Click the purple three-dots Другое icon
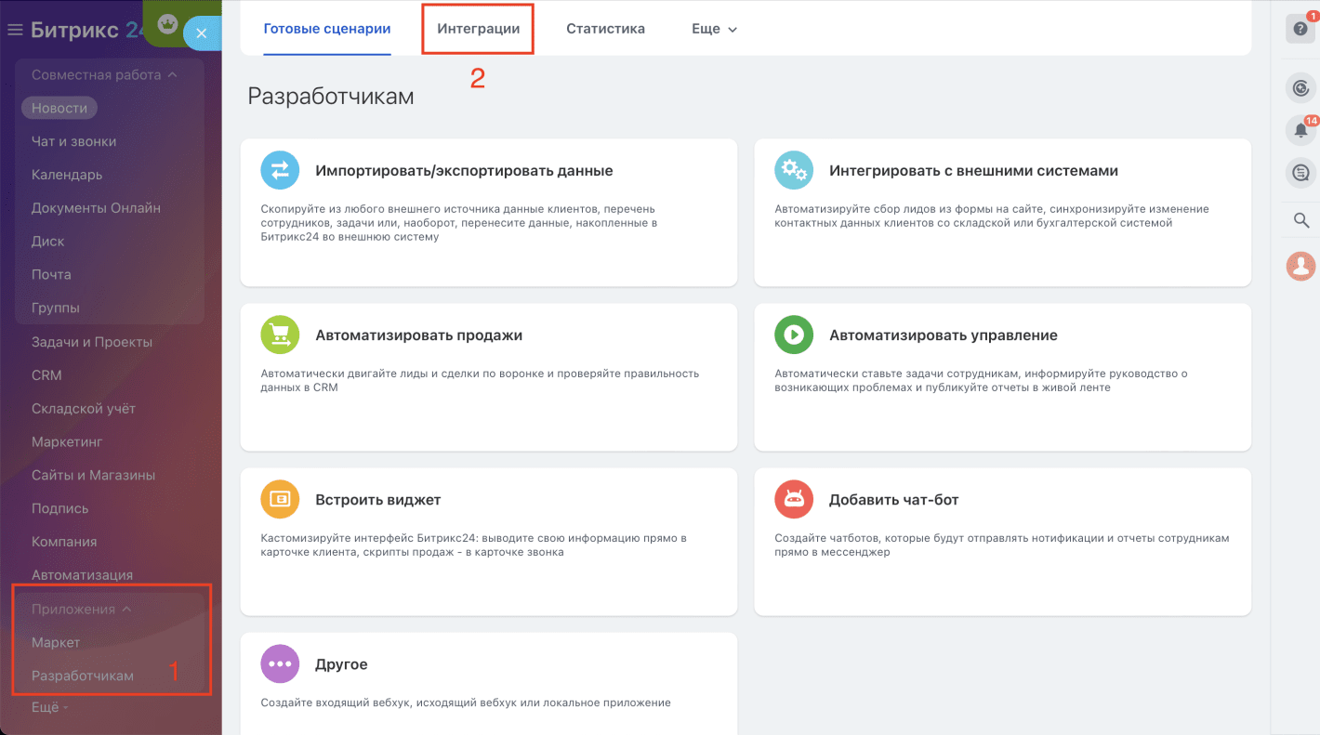Viewport: 1320px width, 735px height. coord(280,663)
